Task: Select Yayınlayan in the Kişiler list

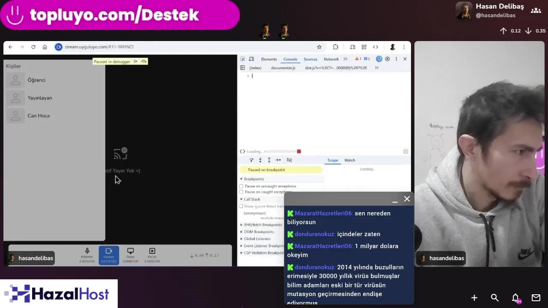Action: pyautogui.click(x=55, y=98)
